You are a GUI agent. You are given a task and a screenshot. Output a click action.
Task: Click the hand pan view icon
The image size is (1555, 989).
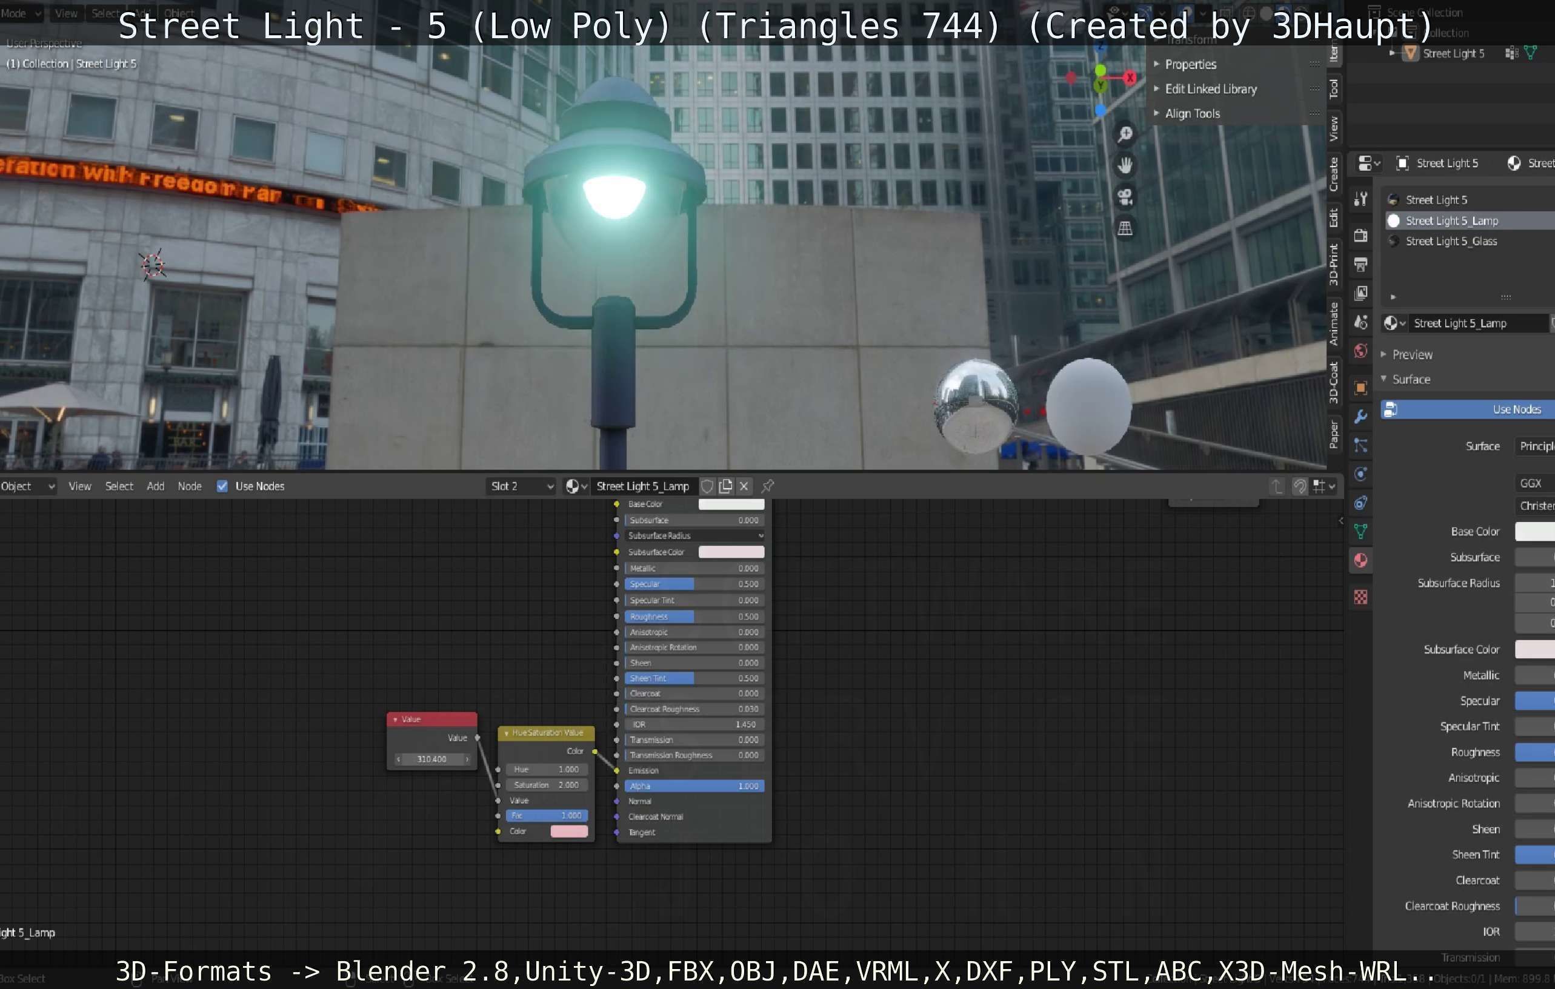tap(1125, 165)
